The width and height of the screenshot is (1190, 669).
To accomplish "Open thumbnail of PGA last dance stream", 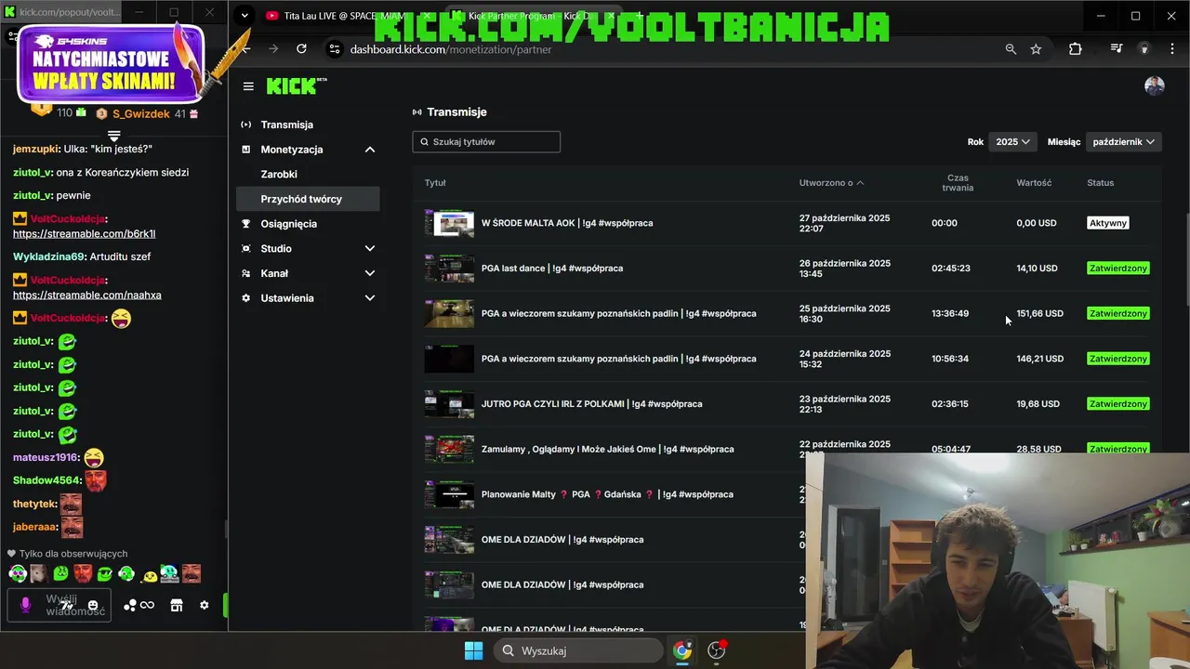I will pos(449,269).
